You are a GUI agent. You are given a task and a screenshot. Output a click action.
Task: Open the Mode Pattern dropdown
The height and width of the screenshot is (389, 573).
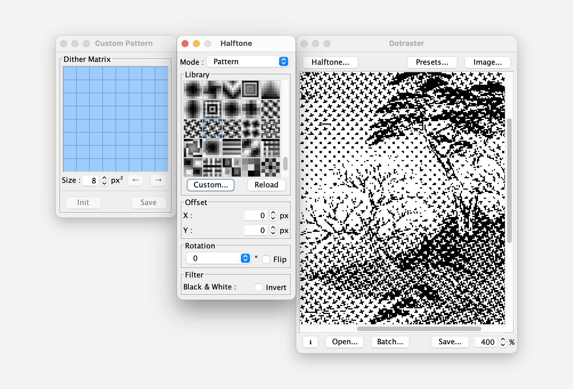(x=248, y=62)
